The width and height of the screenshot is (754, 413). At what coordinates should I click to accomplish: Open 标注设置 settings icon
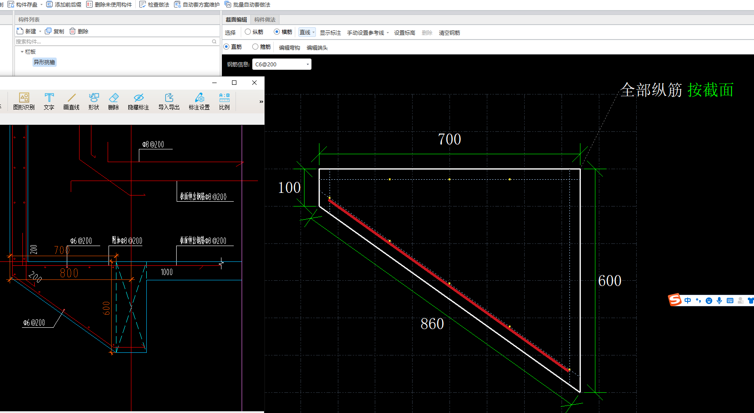point(199,98)
